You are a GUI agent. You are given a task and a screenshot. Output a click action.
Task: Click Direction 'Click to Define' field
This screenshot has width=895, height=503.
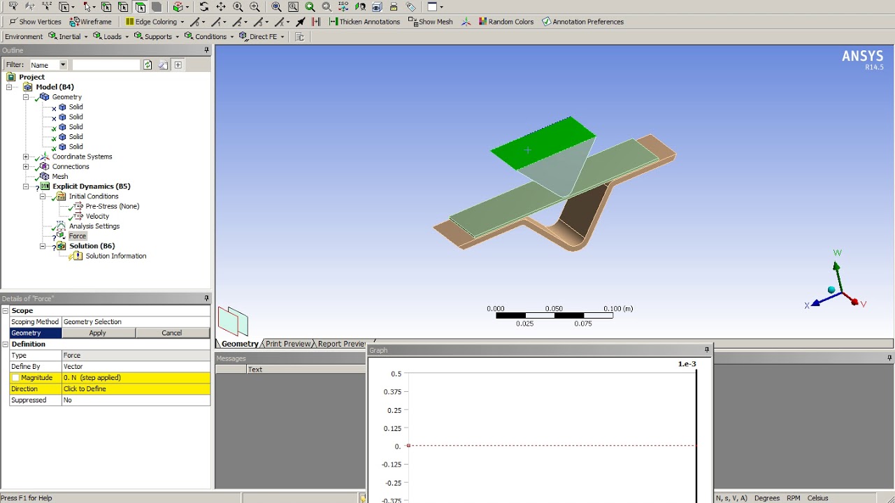136,389
